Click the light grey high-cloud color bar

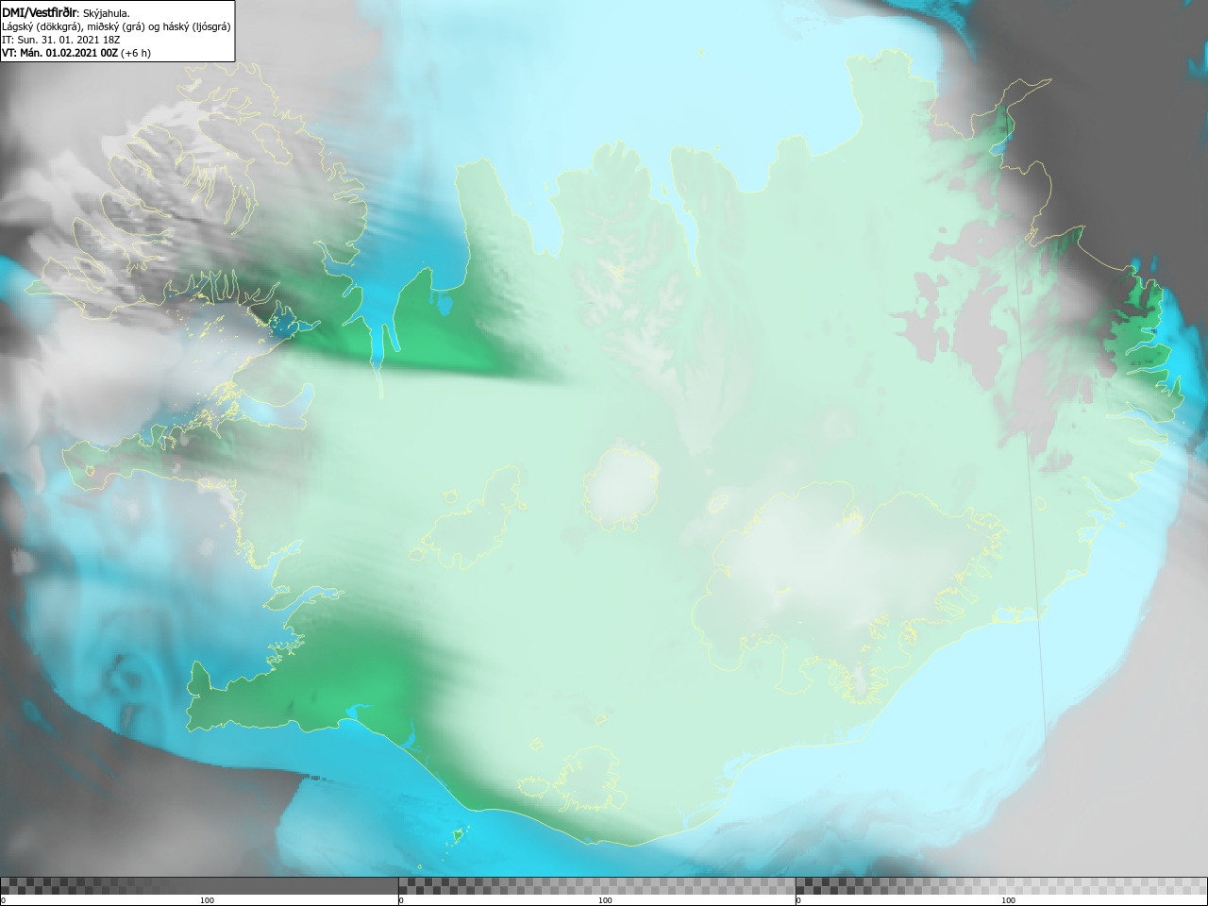[x=1001, y=886]
